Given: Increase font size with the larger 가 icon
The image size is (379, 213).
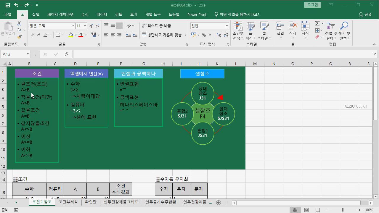Looking at the screenshot, I should point(91,26).
